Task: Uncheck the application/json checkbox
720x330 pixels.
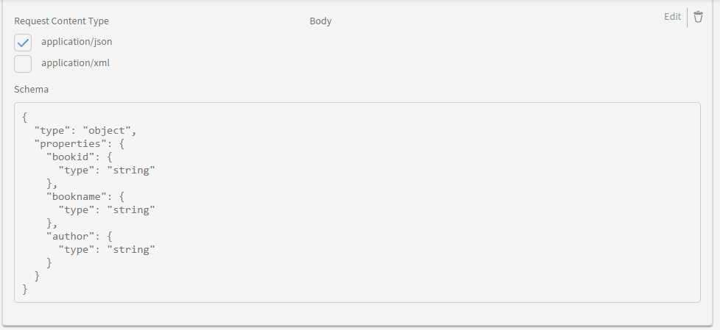Action: point(23,43)
